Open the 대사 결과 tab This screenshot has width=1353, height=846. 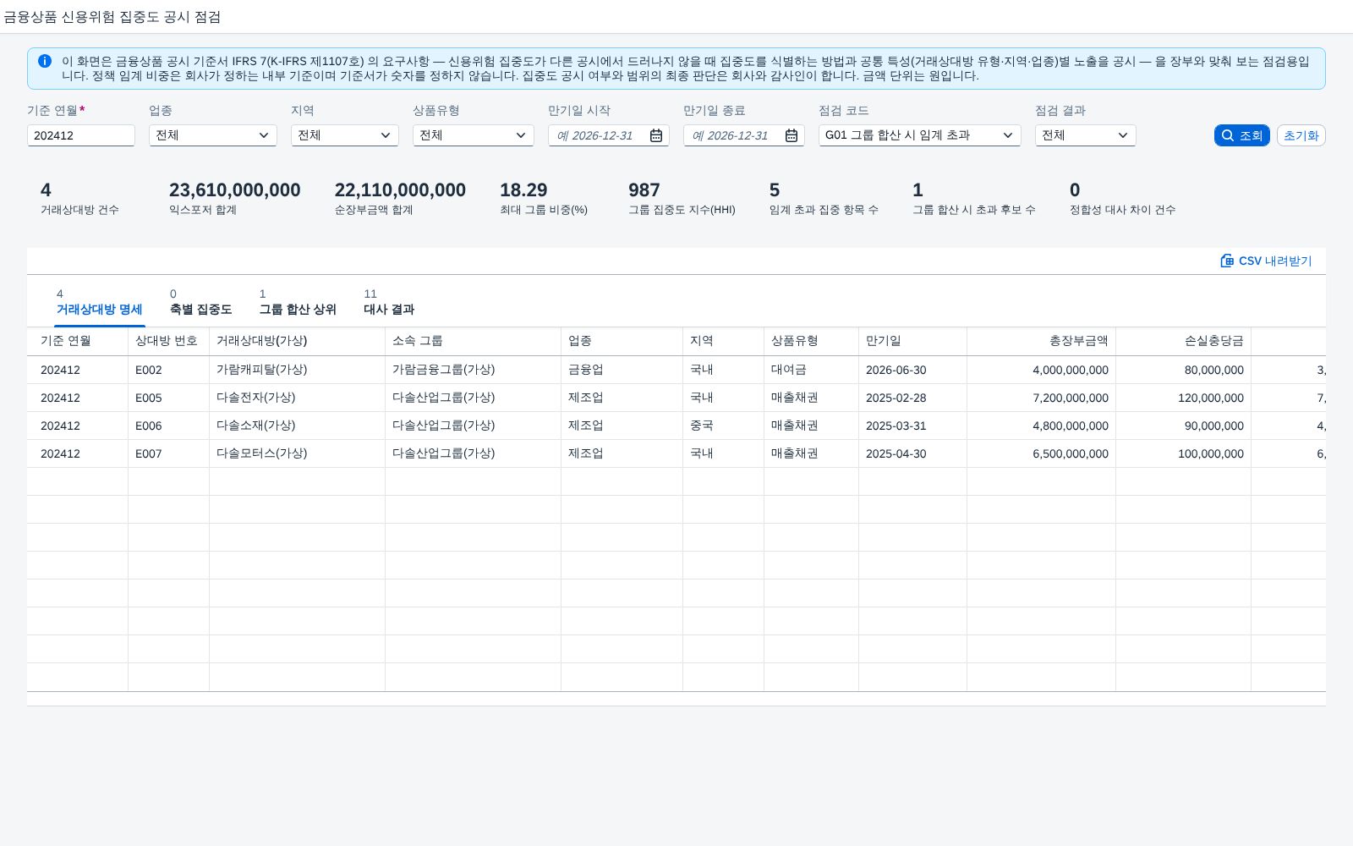[389, 303]
